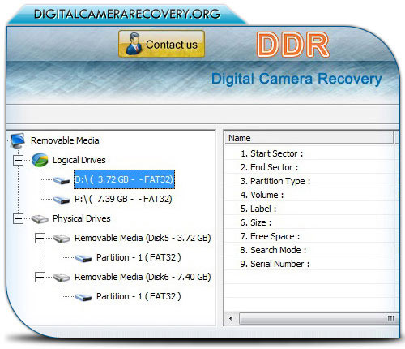Click the partition icon under Disk5

83,258
